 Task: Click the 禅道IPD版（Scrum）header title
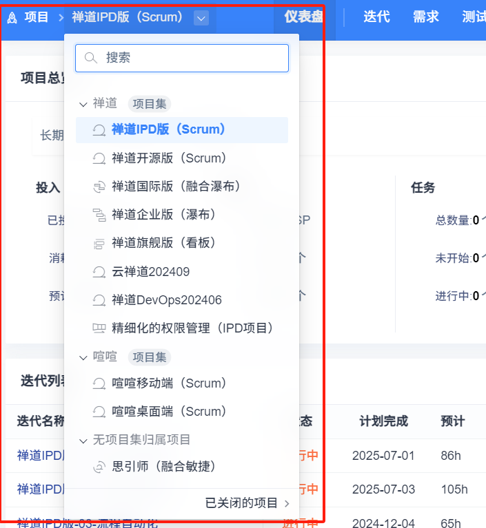(x=127, y=17)
